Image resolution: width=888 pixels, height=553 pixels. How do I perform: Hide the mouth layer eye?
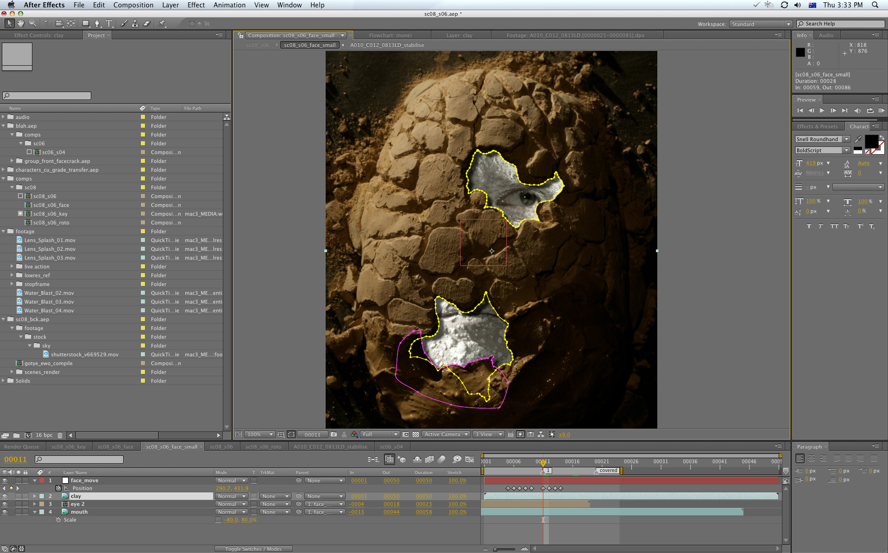(x=5, y=512)
